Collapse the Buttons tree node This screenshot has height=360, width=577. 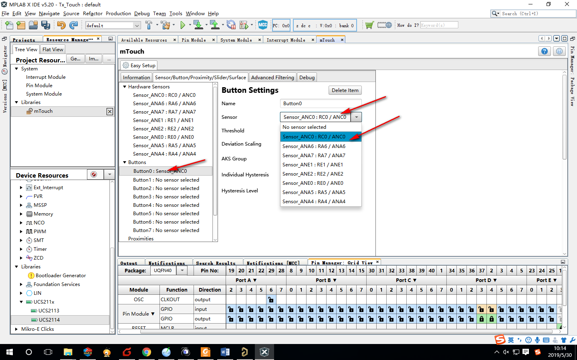pos(125,162)
